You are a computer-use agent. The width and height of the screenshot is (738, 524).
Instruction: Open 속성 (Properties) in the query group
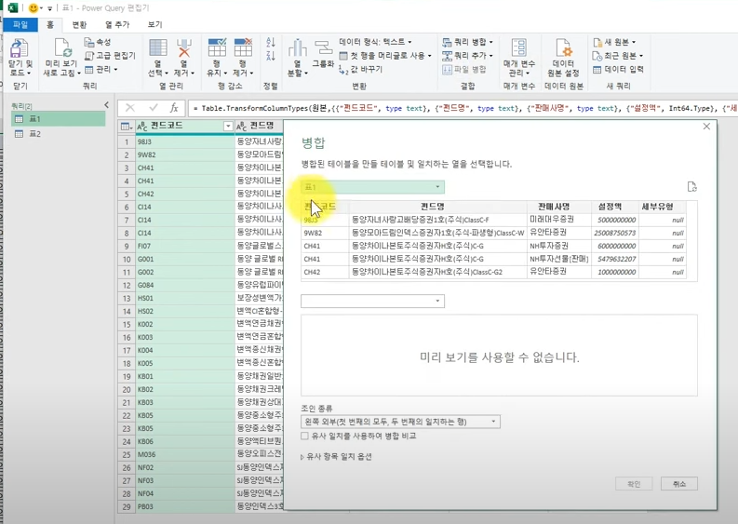coord(98,43)
